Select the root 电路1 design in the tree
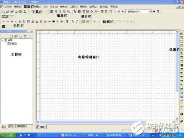The image size is (184, 138). [11, 40]
